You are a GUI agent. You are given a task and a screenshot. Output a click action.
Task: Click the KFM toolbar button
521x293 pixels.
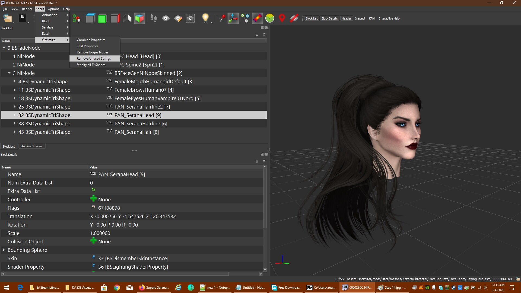point(372,18)
